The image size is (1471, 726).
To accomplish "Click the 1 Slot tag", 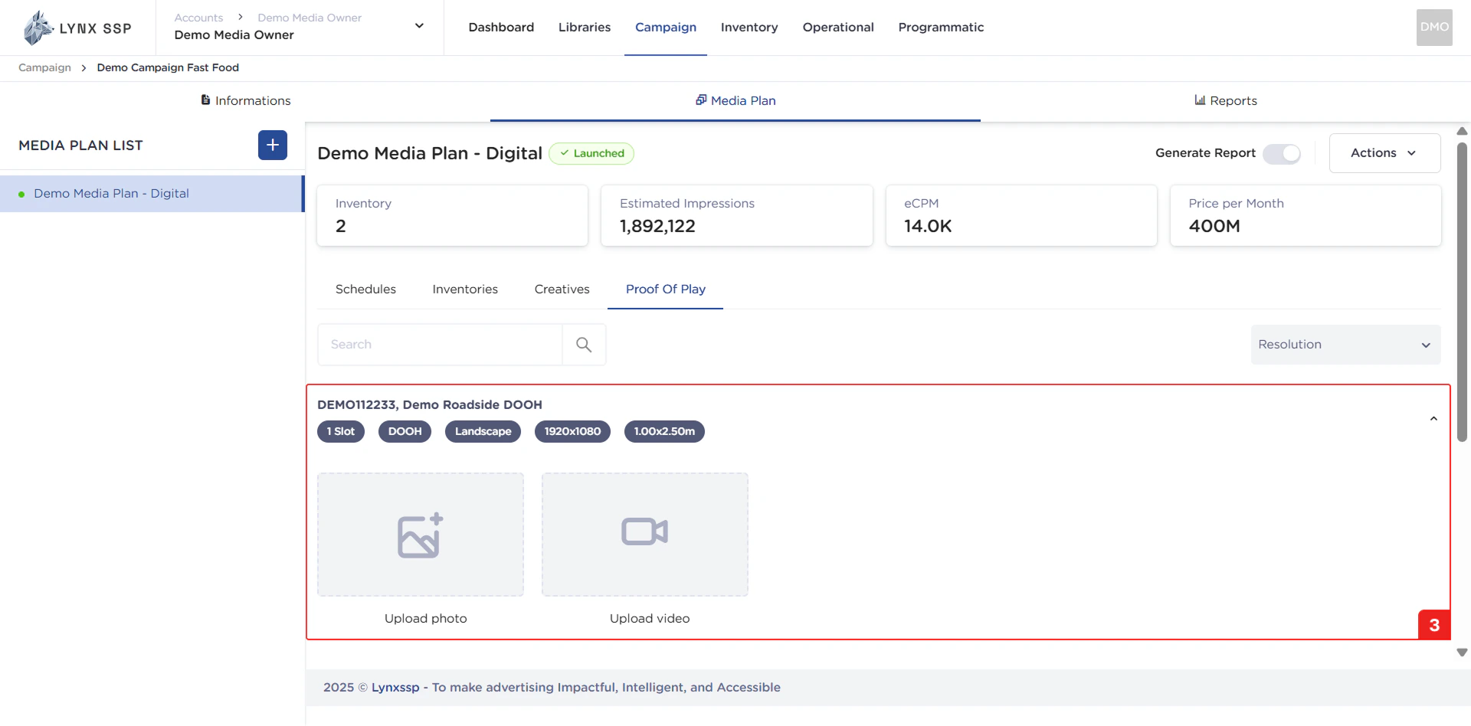I will coord(341,432).
